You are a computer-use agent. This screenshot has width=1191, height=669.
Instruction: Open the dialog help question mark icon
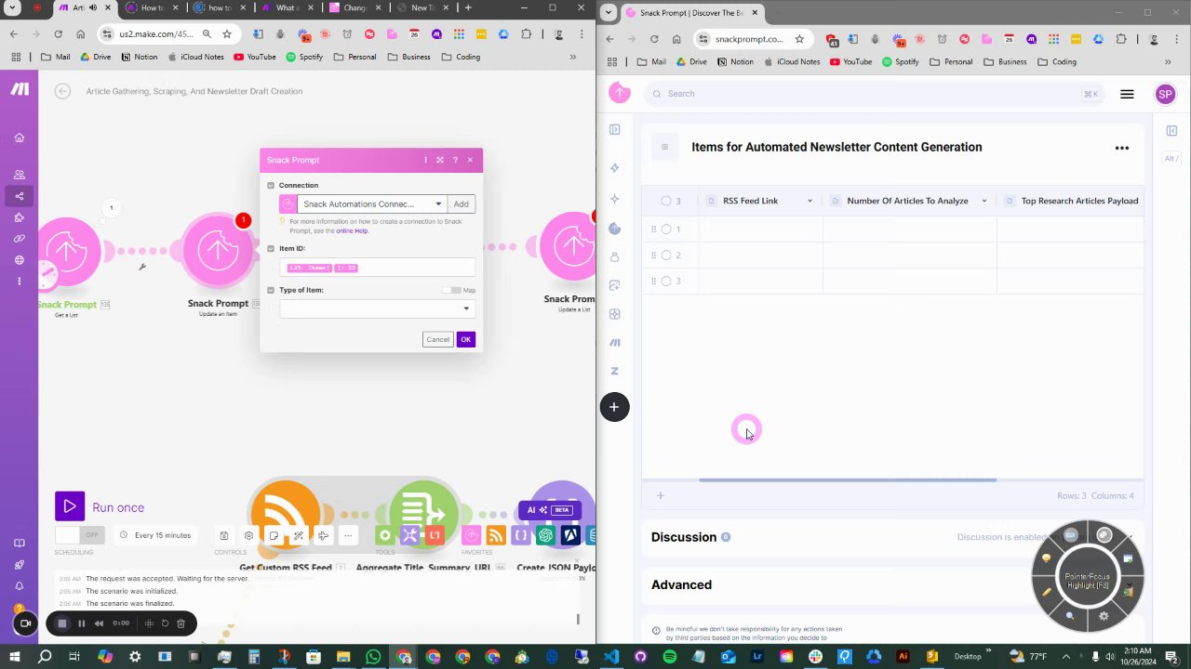[455, 160]
